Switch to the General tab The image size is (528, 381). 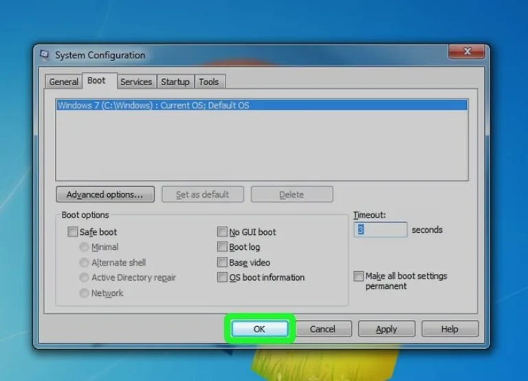tap(63, 82)
